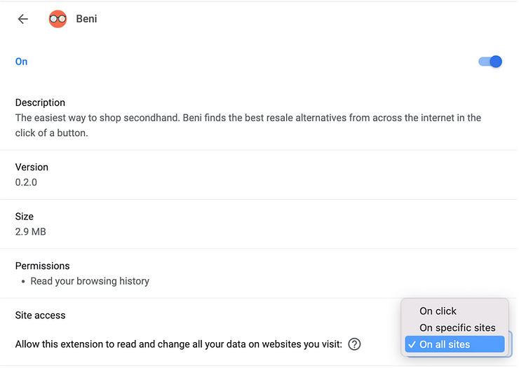The image size is (519, 368).
Task: Click the blue On status label
Action: tap(21, 62)
